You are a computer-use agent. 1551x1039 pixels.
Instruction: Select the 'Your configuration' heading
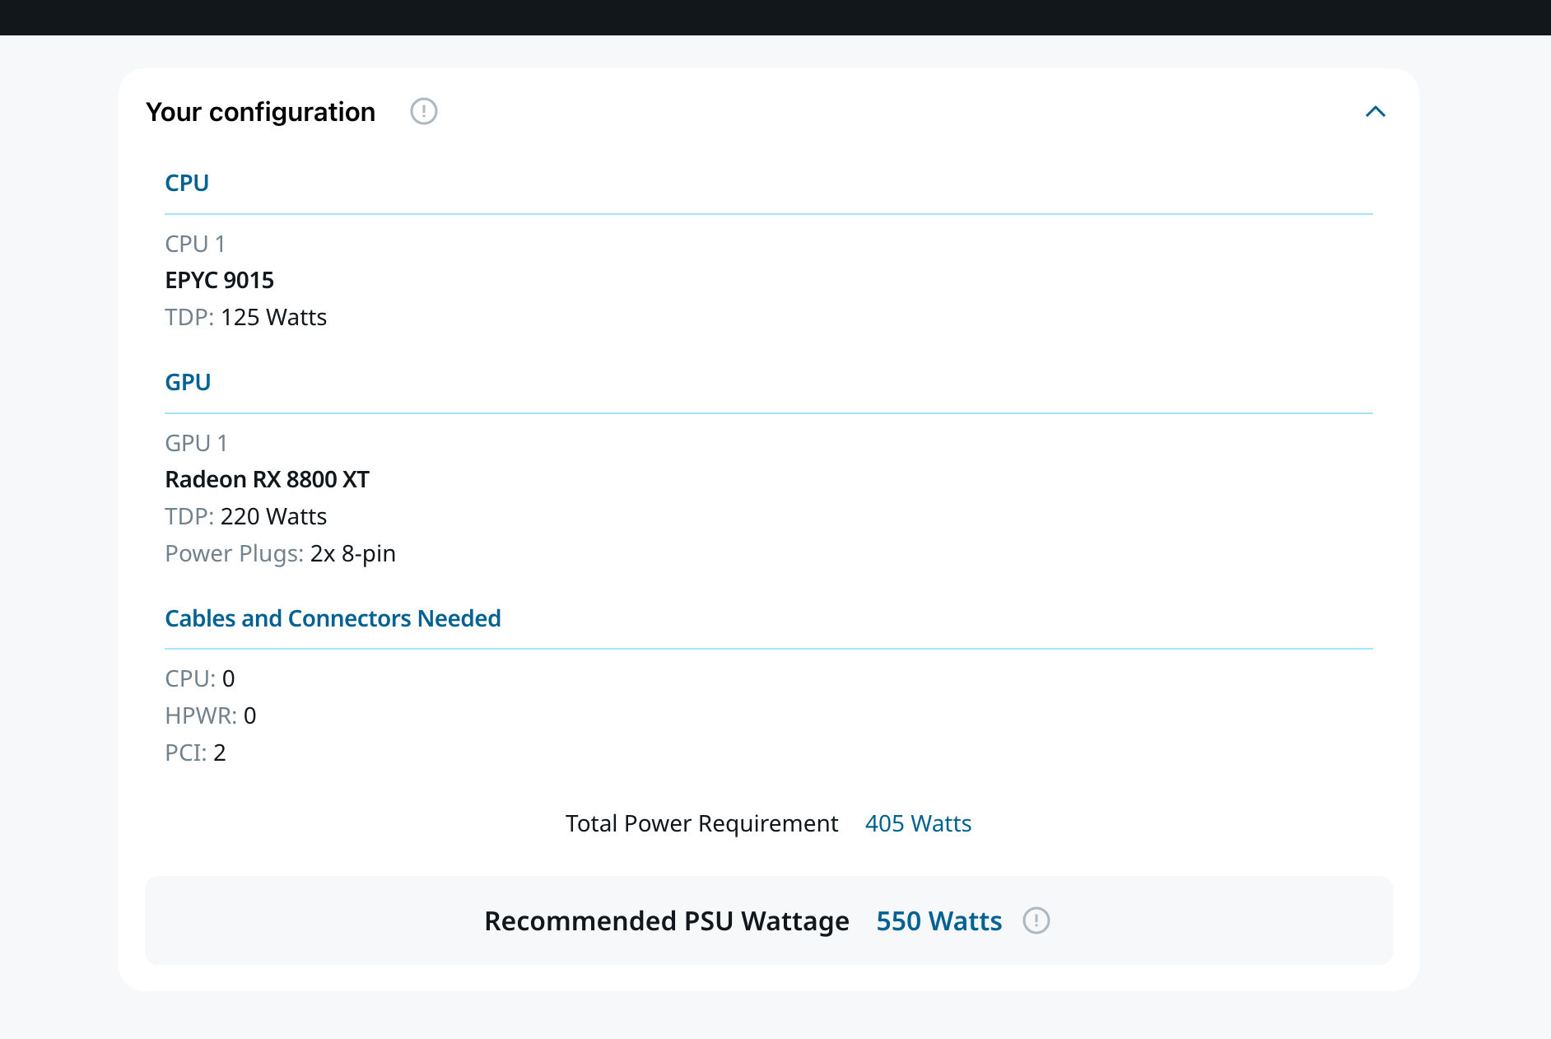click(x=261, y=112)
